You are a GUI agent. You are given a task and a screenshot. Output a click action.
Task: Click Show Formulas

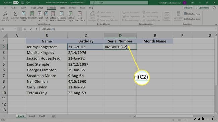(151, 13)
